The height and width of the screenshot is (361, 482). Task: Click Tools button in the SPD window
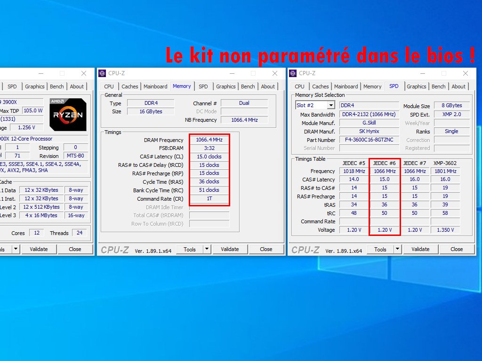pyautogui.click(x=380, y=249)
